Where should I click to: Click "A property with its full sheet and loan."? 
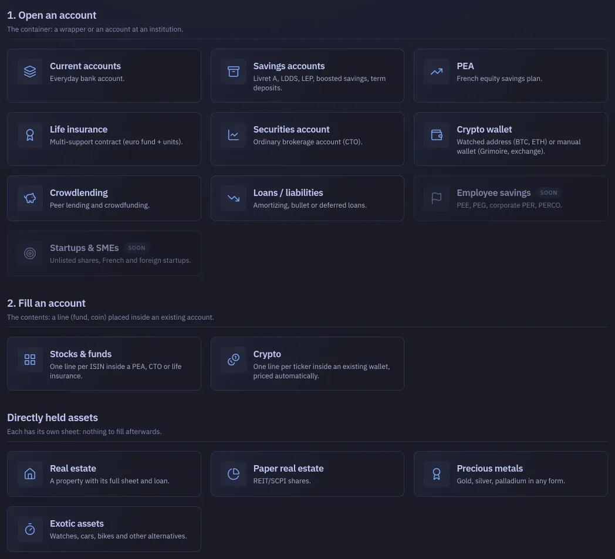109,481
